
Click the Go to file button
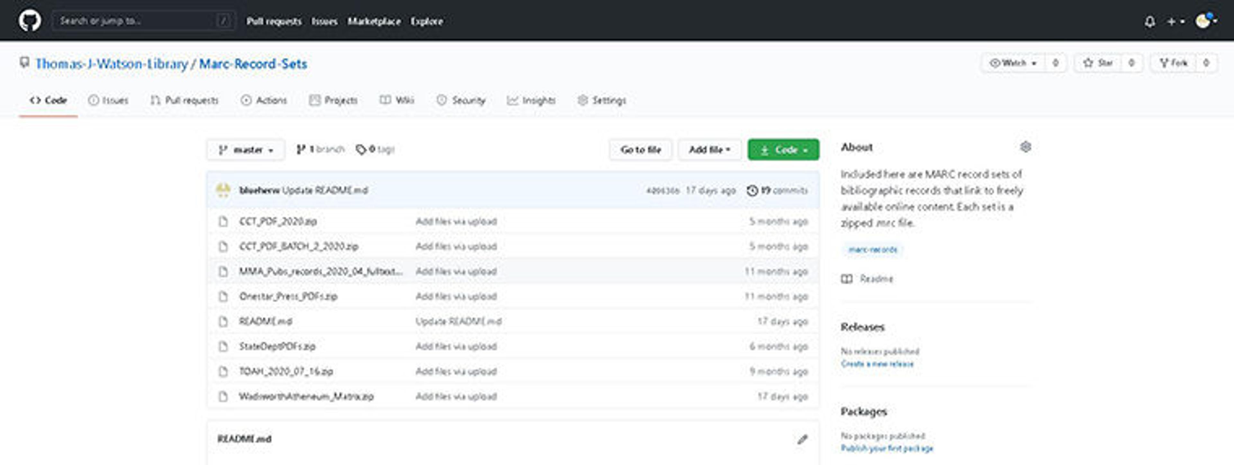640,149
